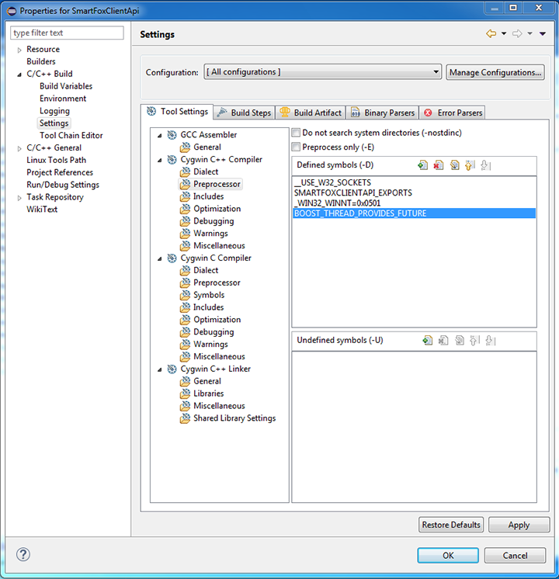Collapse Cygwin C++ Linker node
The image size is (559, 579).
click(x=160, y=369)
